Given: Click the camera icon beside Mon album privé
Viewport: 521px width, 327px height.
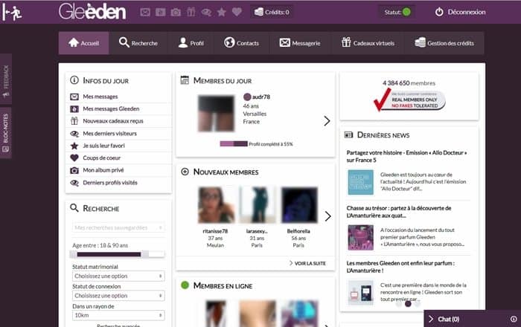Looking at the screenshot, I should point(74,170).
